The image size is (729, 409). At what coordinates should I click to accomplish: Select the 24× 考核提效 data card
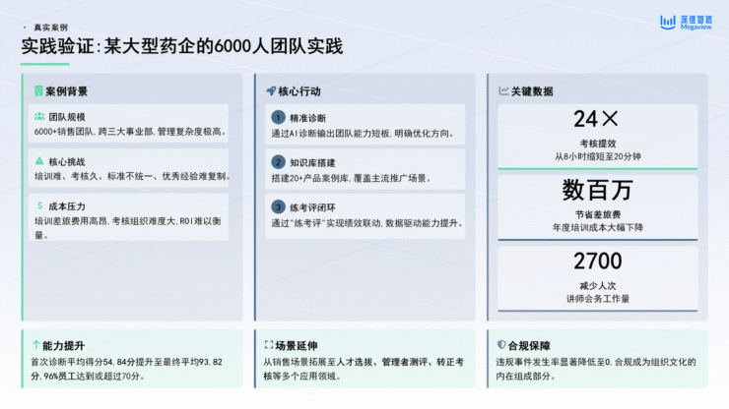[x=597, y=137]
